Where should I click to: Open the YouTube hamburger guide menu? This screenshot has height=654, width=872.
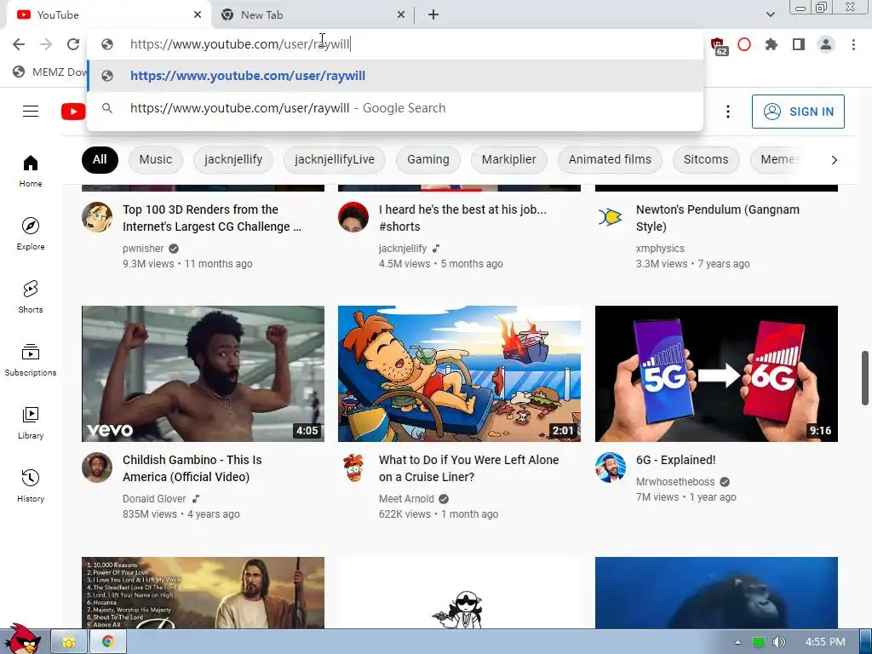coord(31,112)
